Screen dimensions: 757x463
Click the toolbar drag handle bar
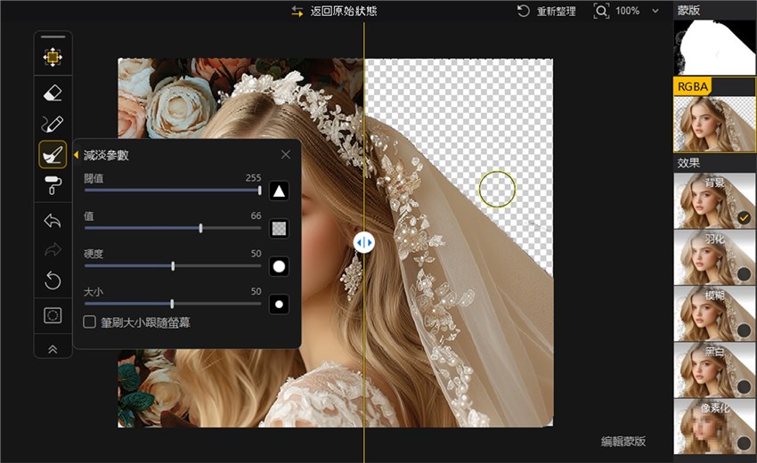(53, 37)
